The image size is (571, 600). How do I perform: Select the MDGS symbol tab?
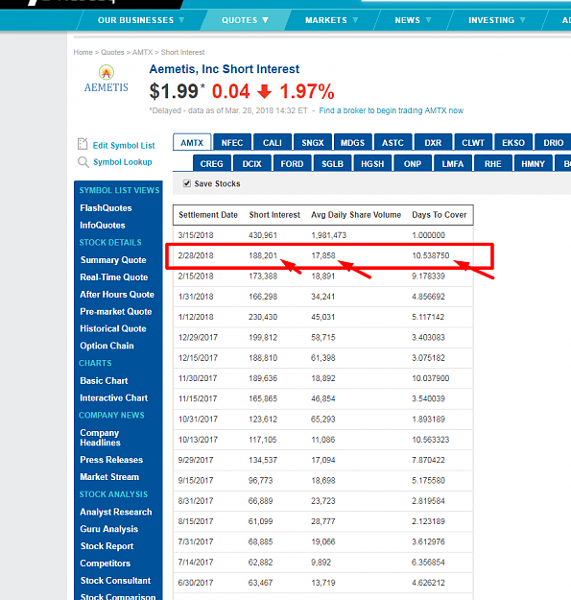point(352,143)
